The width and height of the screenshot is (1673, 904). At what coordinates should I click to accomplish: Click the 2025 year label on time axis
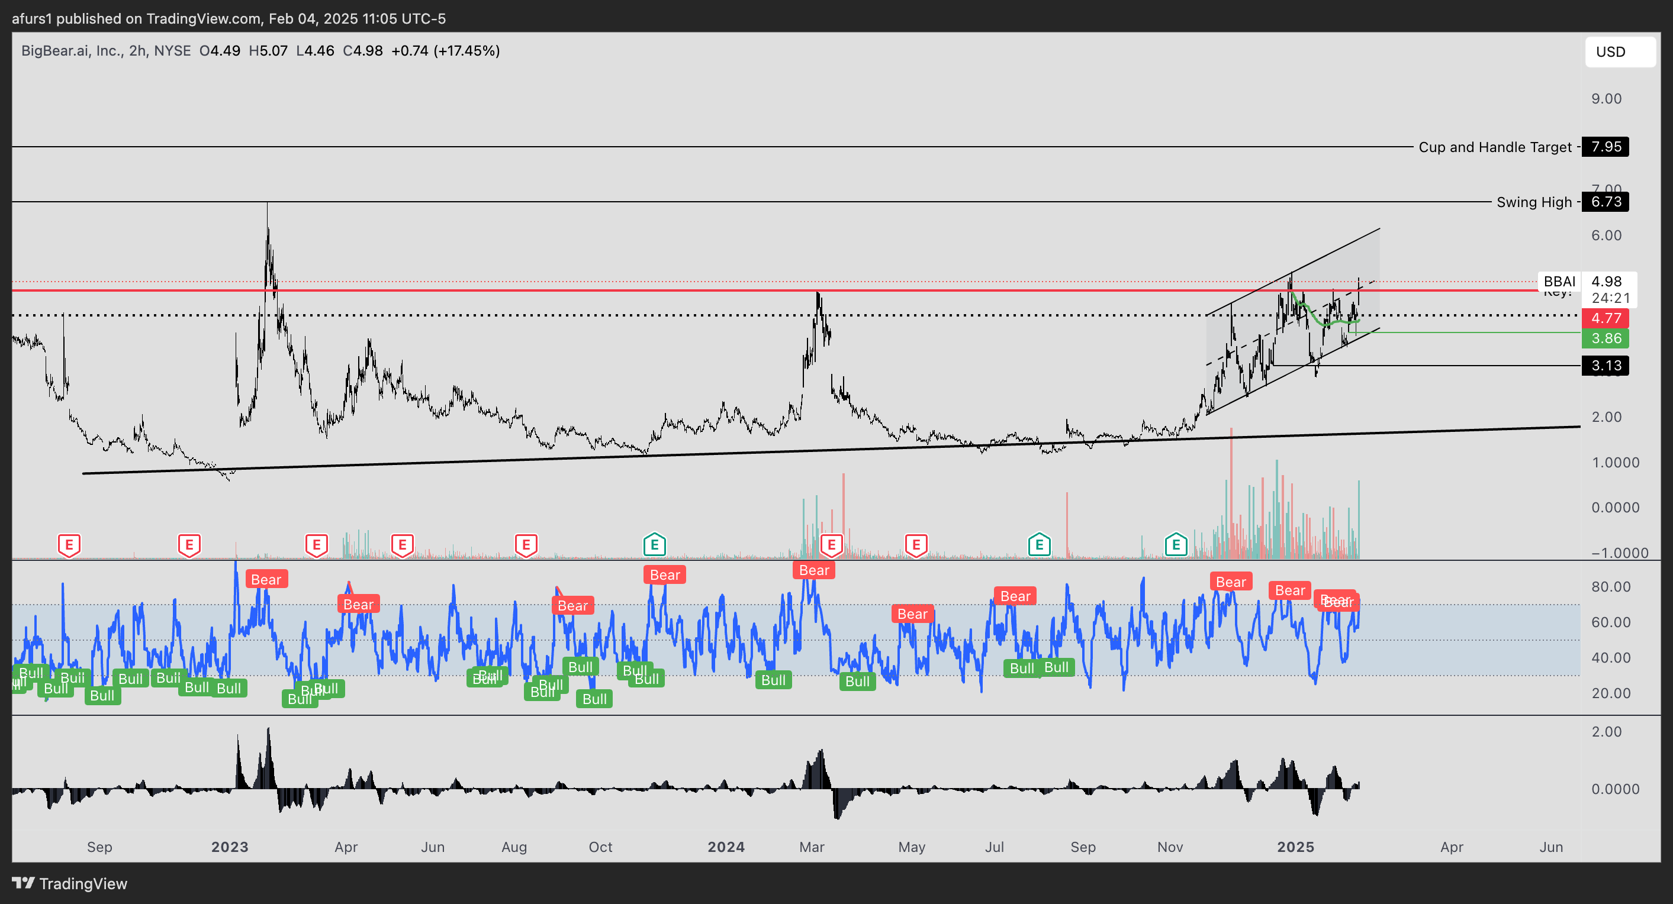(1296, 847)
